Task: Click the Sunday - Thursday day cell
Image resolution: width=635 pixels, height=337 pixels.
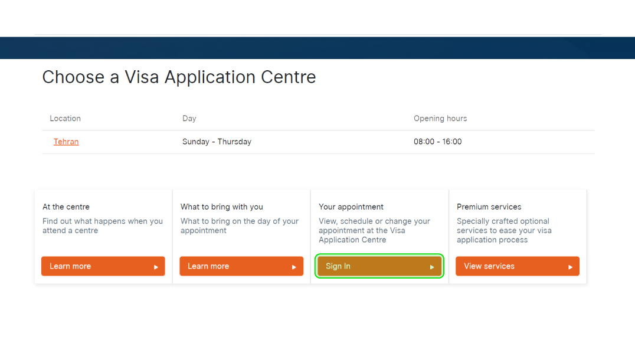Action: [217, 142]
